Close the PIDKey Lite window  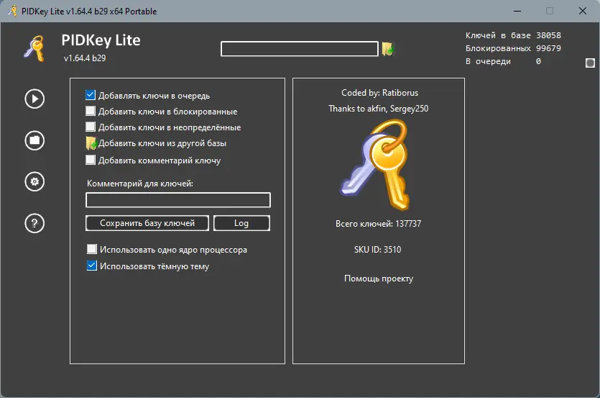(x=583, y=11)
